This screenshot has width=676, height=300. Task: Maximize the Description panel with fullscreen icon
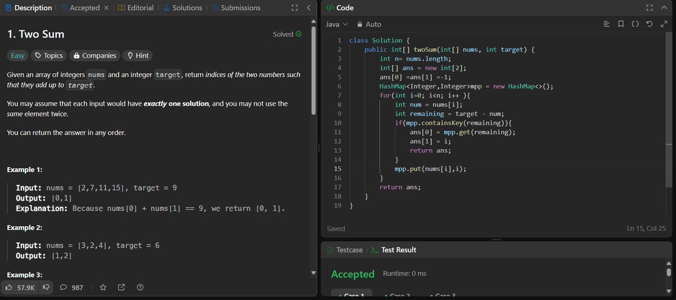point(294,8)
